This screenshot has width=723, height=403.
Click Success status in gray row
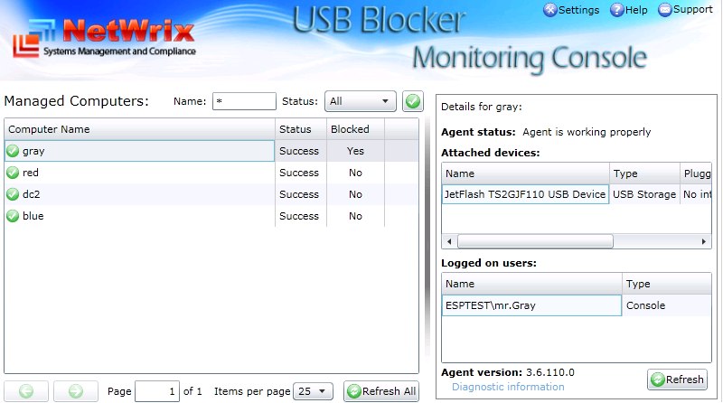pos(299,151)
